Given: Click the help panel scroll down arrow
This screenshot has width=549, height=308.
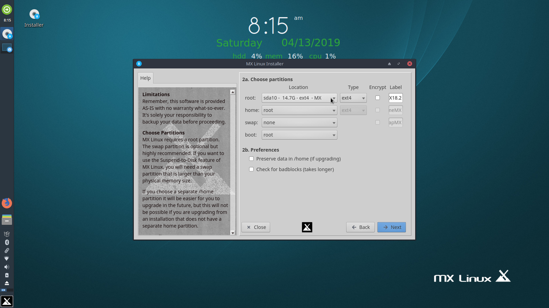Looking at the screenshot, I should pos(233,233).
